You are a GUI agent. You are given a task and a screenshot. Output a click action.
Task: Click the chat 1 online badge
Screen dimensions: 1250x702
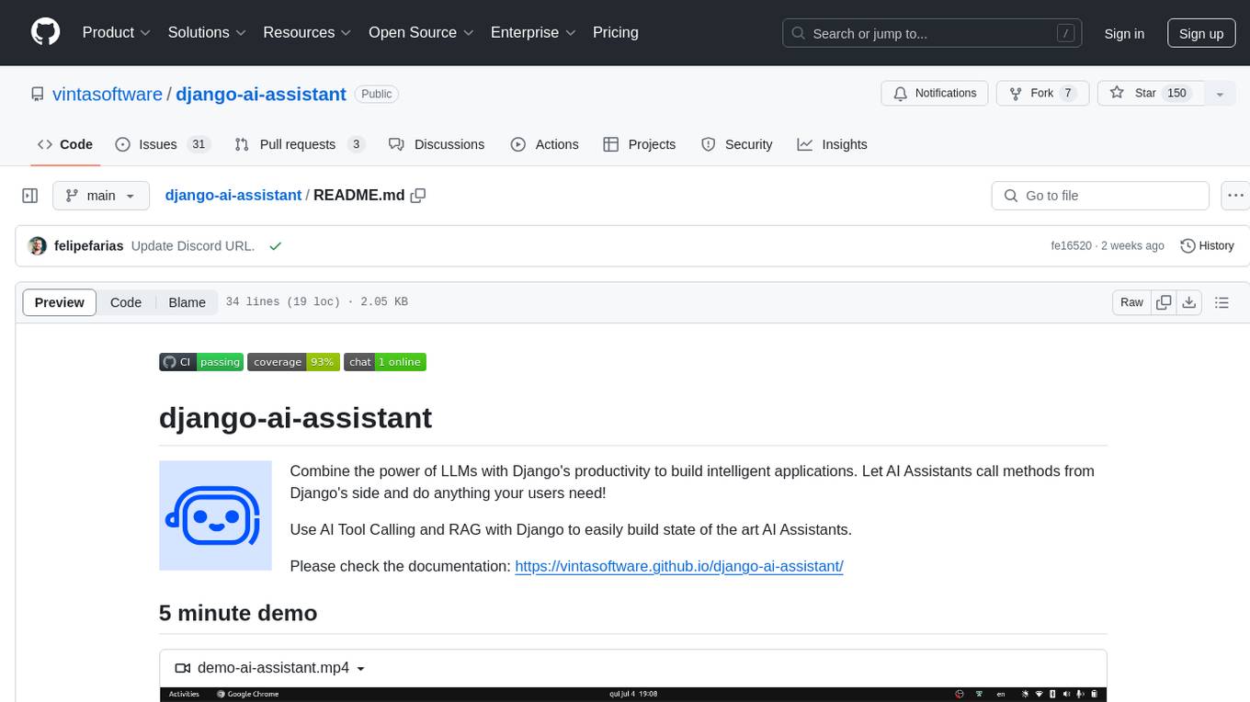click(x=385, y=362)
